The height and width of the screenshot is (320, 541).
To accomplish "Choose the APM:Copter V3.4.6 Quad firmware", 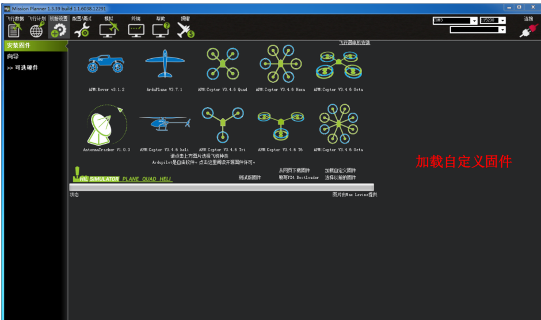I will (223, 63).
